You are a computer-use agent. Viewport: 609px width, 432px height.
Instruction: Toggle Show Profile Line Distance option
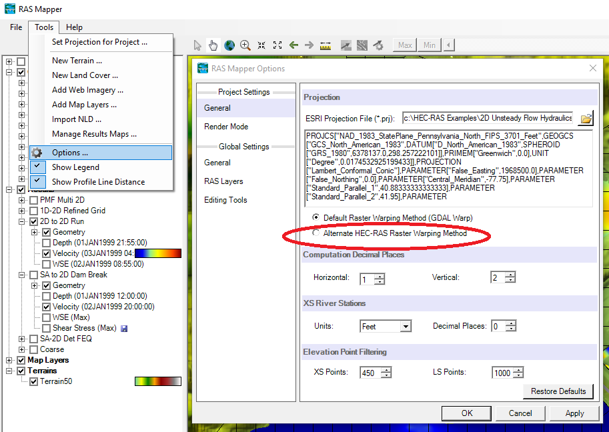coord(37,181)
